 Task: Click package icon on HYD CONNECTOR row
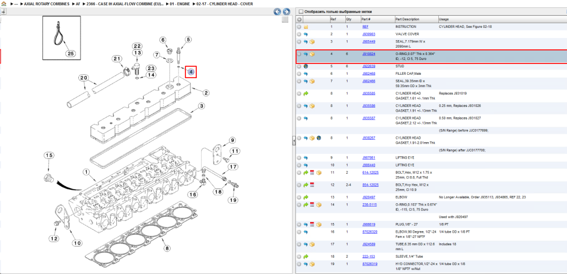tap(312, 264)
